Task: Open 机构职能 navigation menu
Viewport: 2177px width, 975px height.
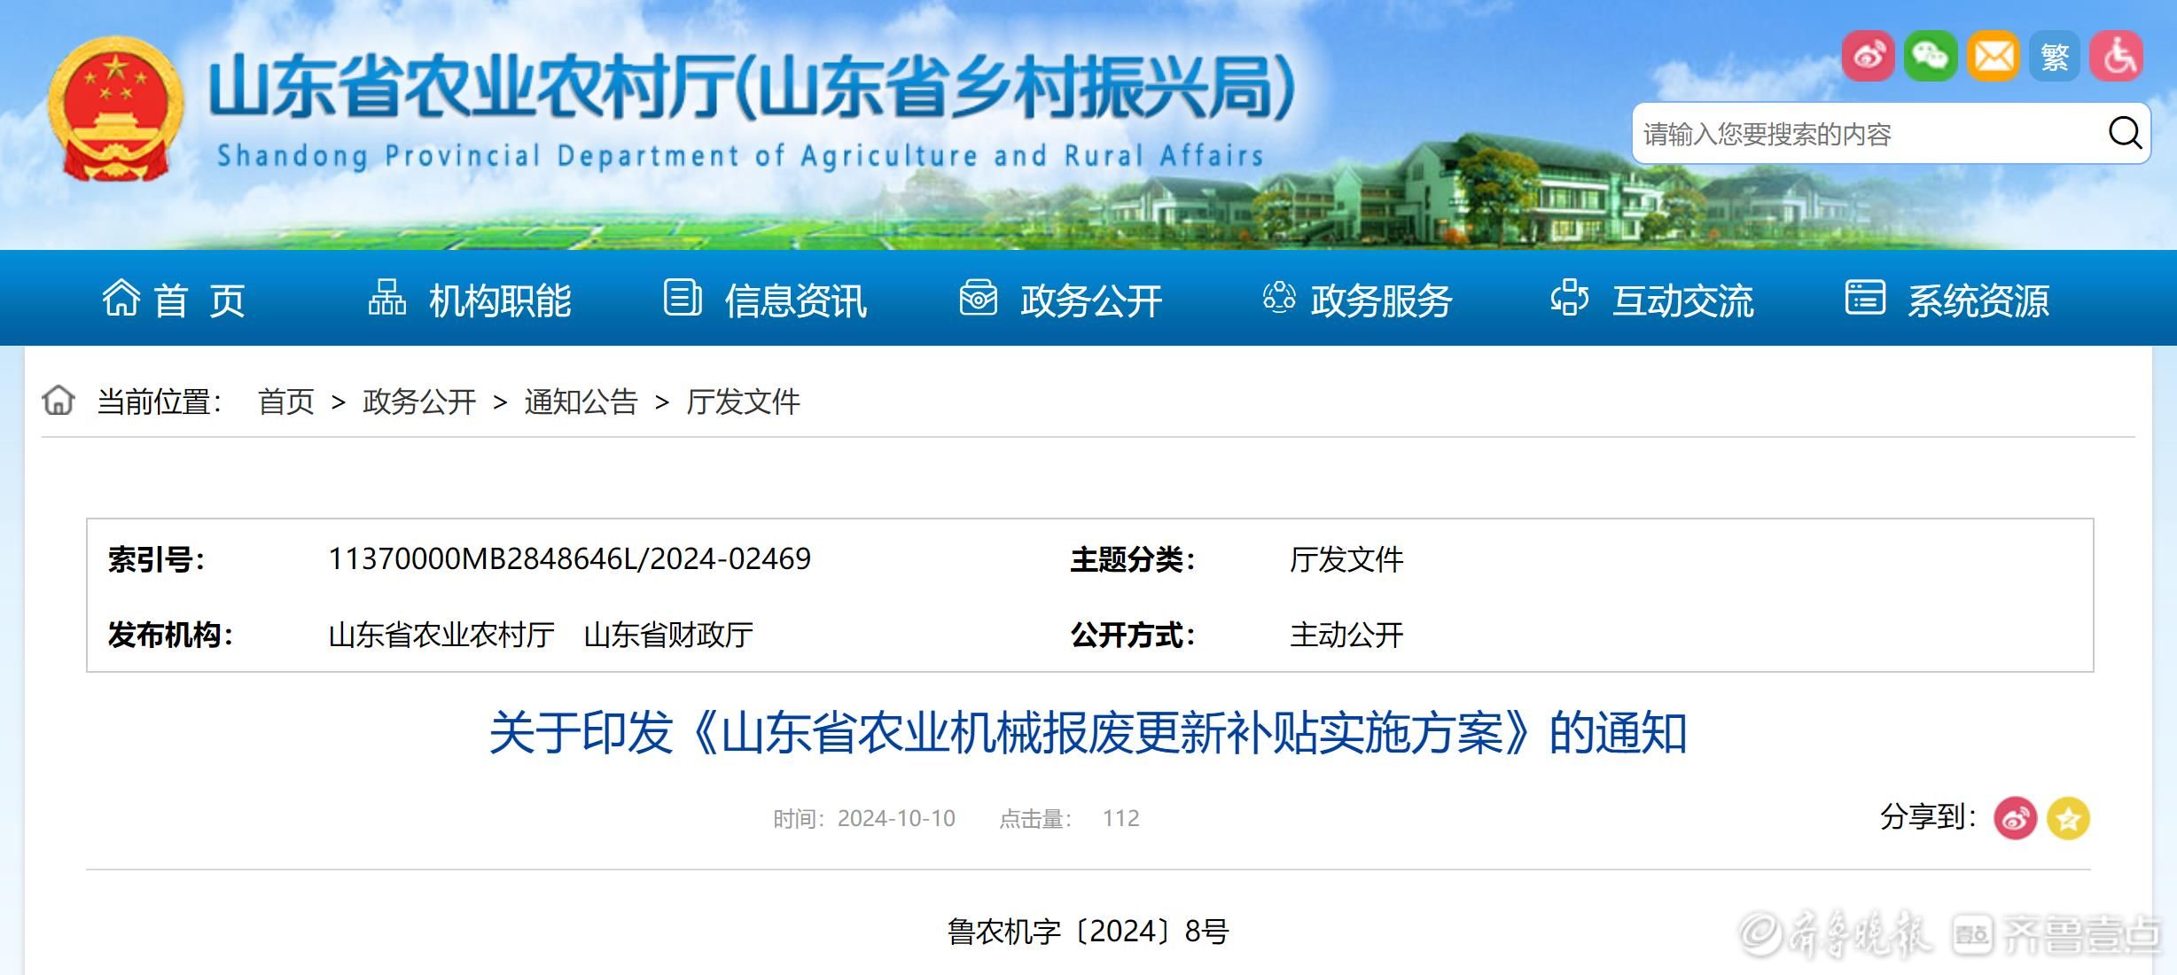Action: [500, 300]
